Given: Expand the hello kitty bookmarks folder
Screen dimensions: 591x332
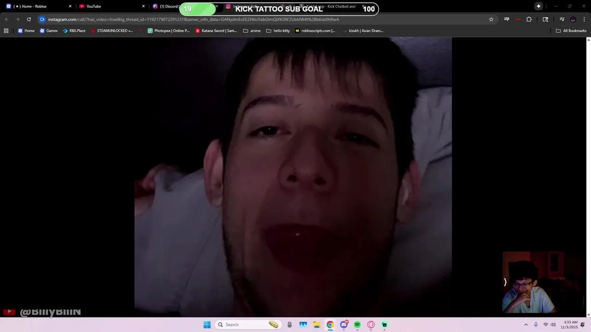Looking at the screenshot, I should [x=278, y=31].
